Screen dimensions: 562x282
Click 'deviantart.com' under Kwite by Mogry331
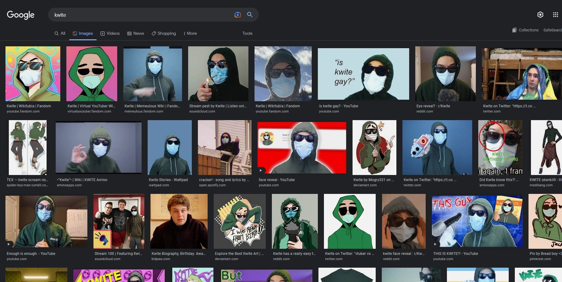(365, 185)
